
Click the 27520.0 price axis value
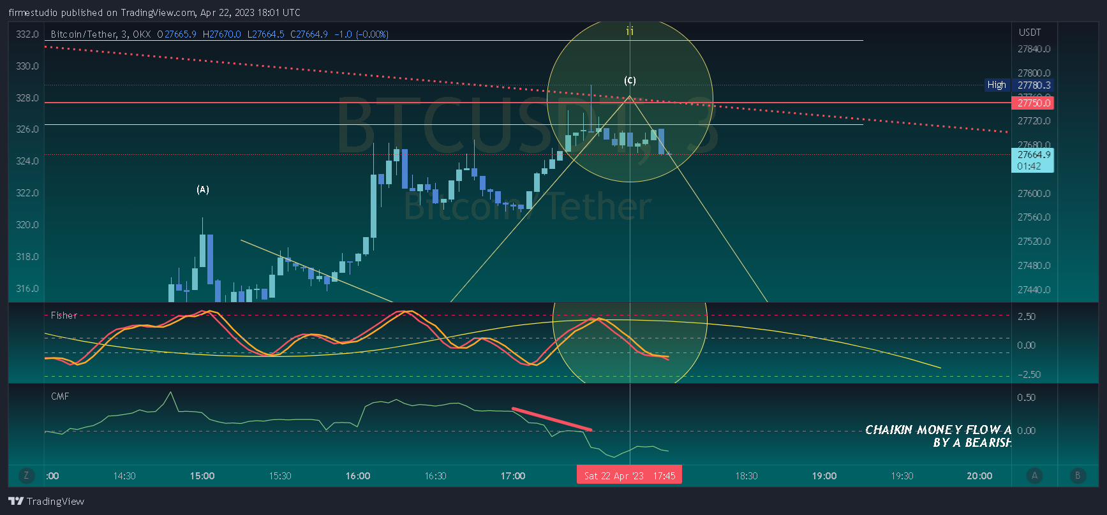point(1034,242)
